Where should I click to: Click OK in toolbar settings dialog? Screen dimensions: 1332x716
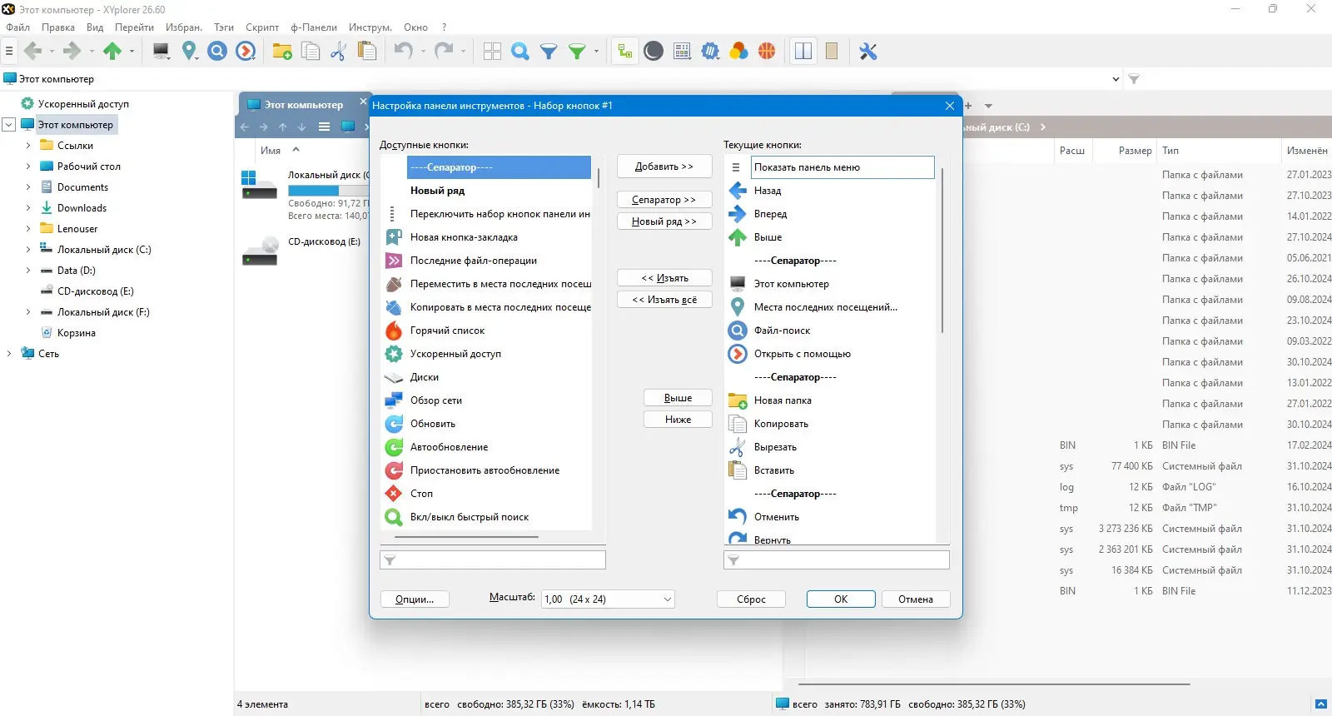point(841,599)
